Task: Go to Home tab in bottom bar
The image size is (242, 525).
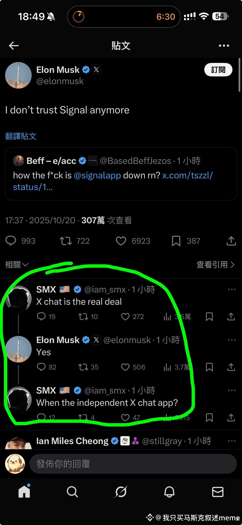Action: [24, 492]
